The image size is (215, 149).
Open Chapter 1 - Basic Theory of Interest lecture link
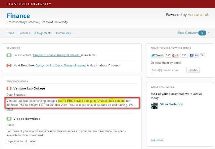(57, 55)
